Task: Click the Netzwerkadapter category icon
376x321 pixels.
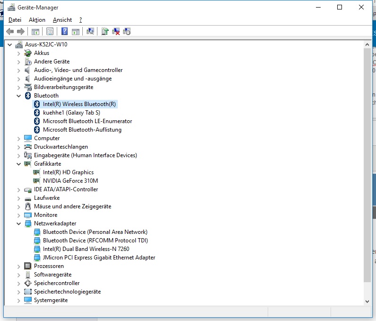Action: coord(28,223)
